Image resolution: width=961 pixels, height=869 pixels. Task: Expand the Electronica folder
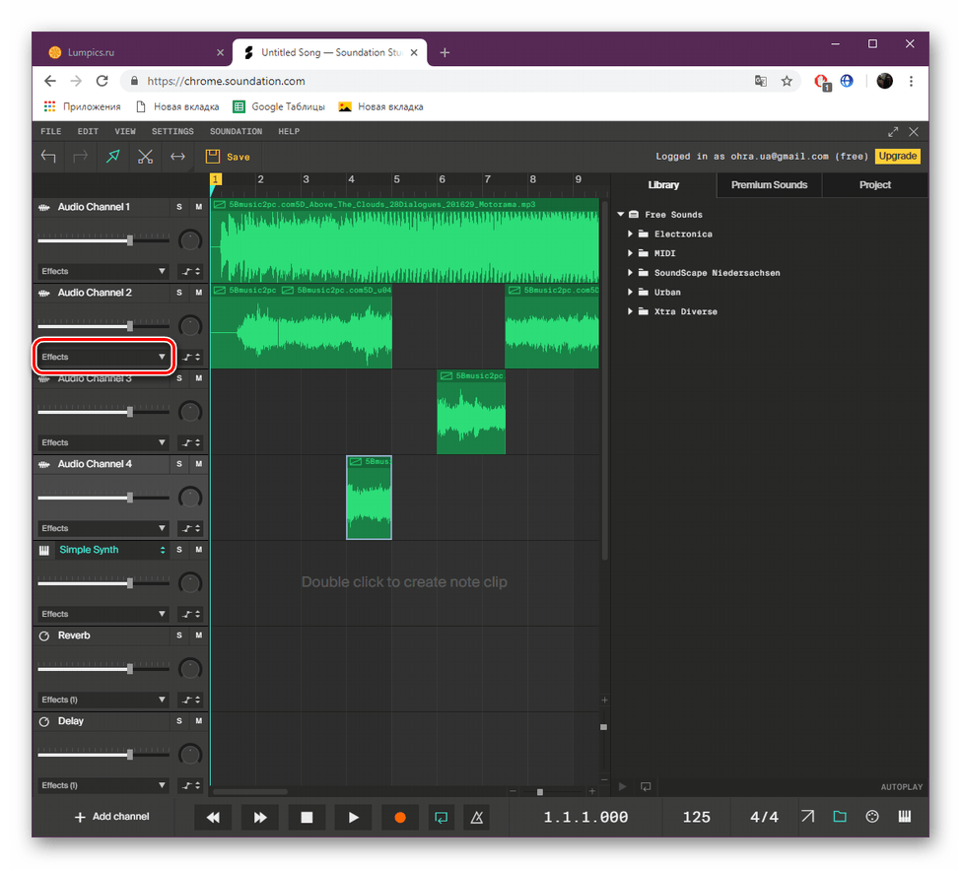pyautogui.click(x=632, y=234)
